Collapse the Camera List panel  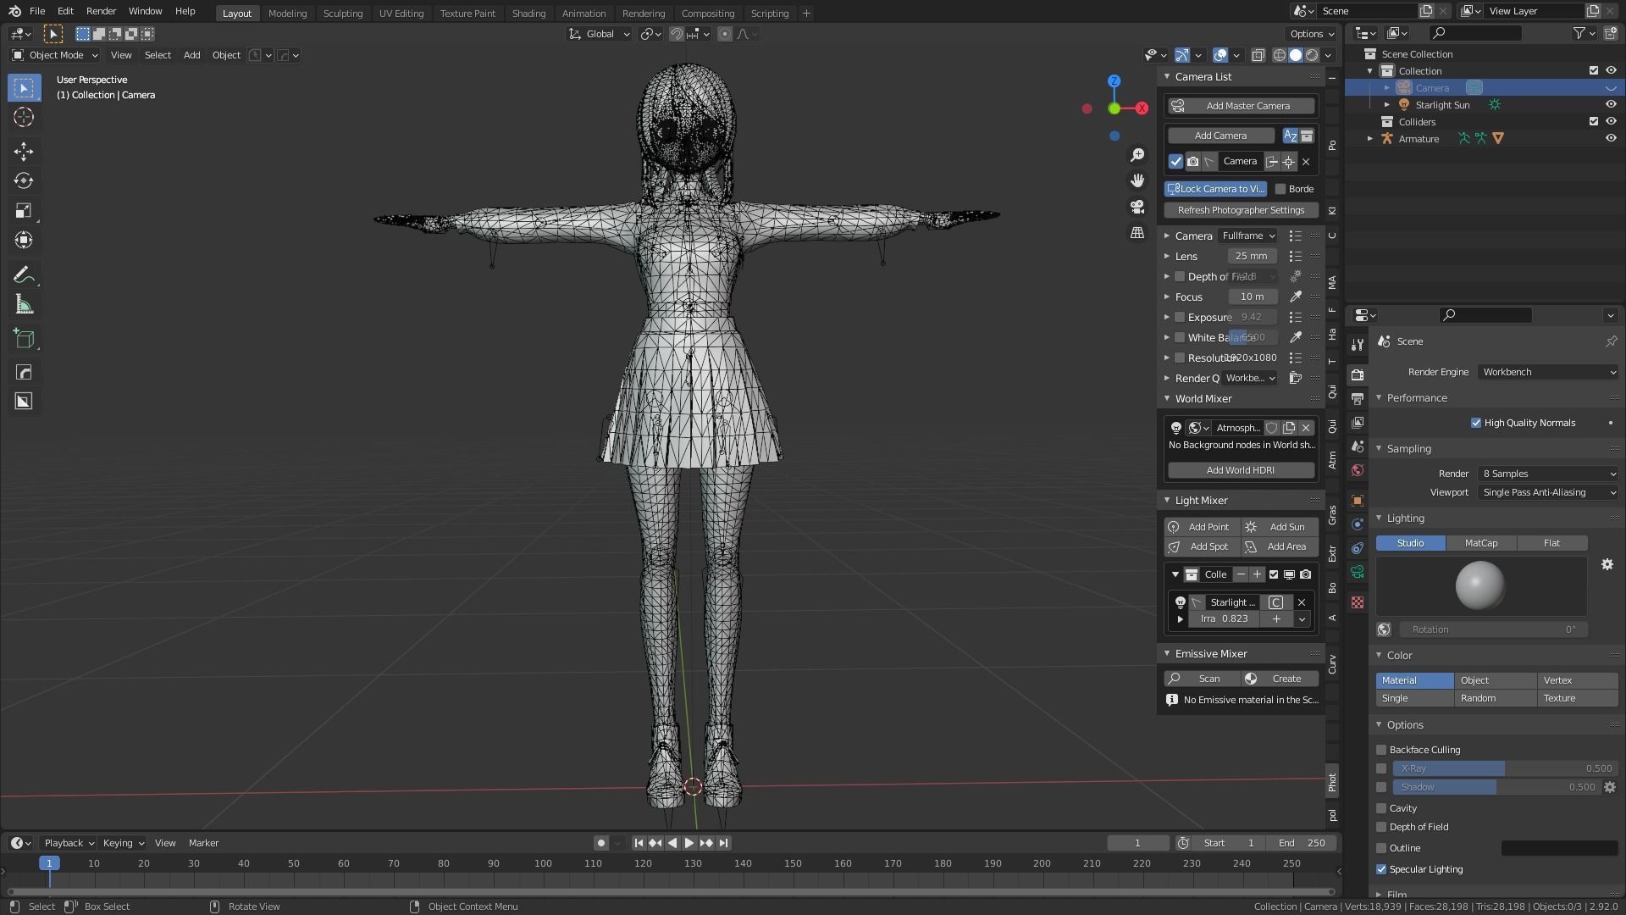tap(1167, 76)
